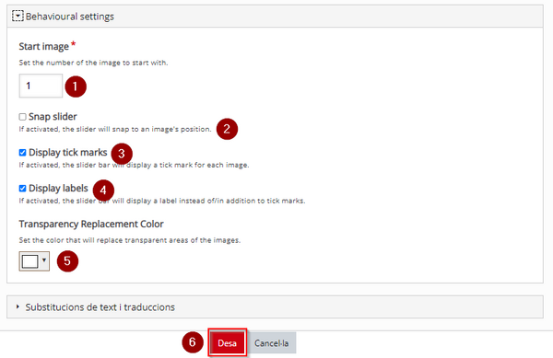Click the Start image number field
The image size is (553, 358).
point(41,86)
